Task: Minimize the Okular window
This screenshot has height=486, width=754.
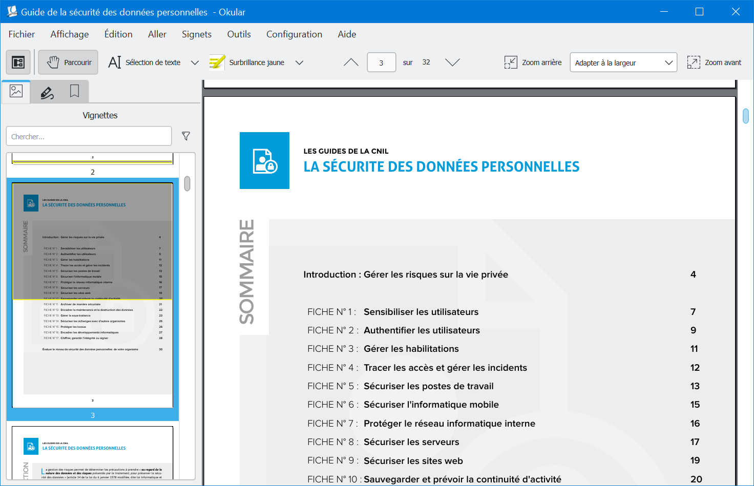Action: [664, 11]
